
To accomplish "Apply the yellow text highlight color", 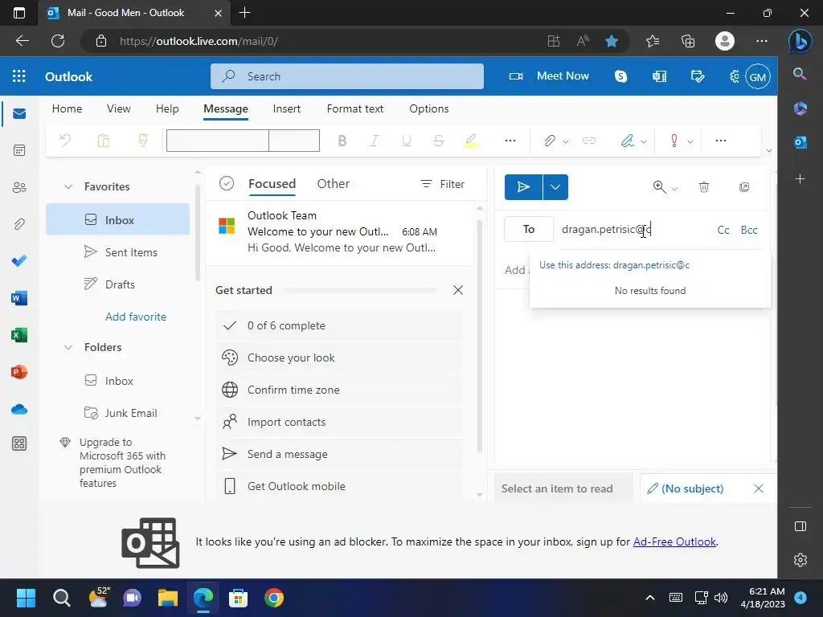I will coord(471,141).
